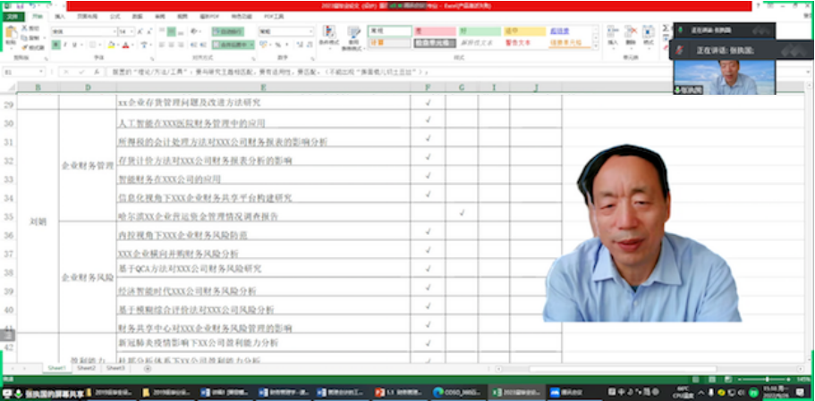
Task: Click the Decrease Font Size icon
Action: point(150,31)
